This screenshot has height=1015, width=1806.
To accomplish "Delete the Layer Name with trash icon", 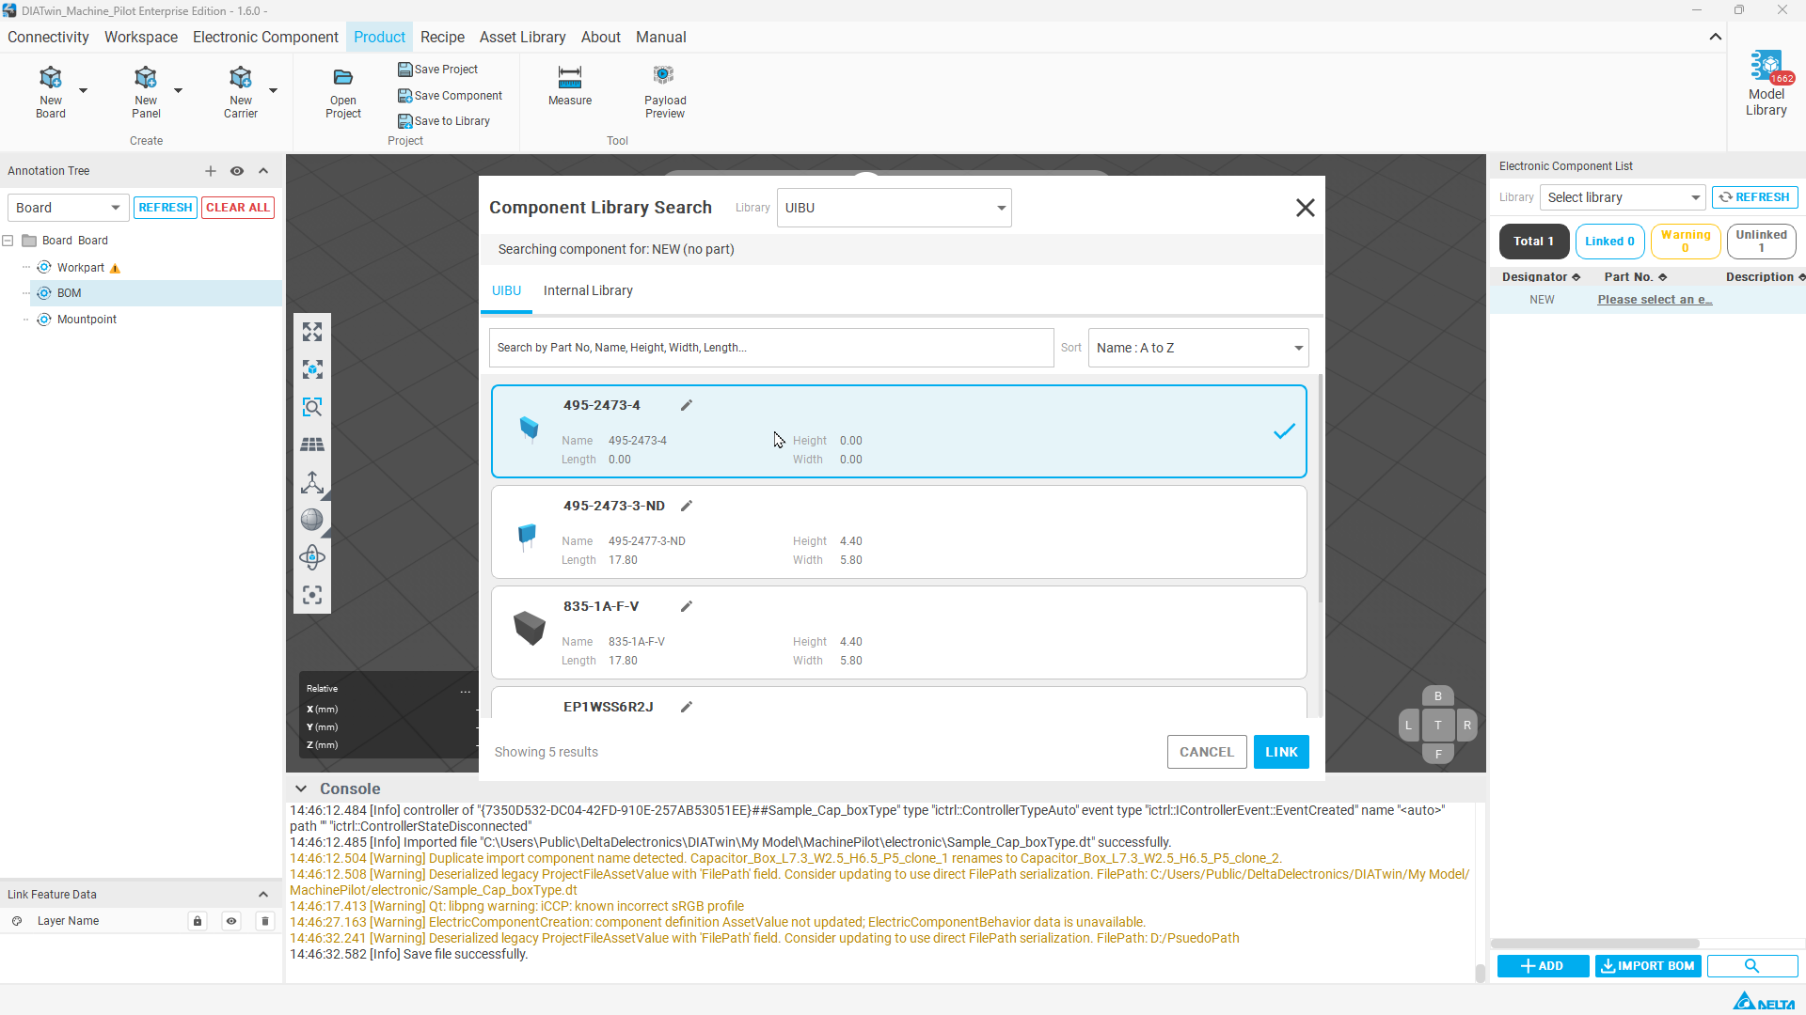I will (265, 921).
